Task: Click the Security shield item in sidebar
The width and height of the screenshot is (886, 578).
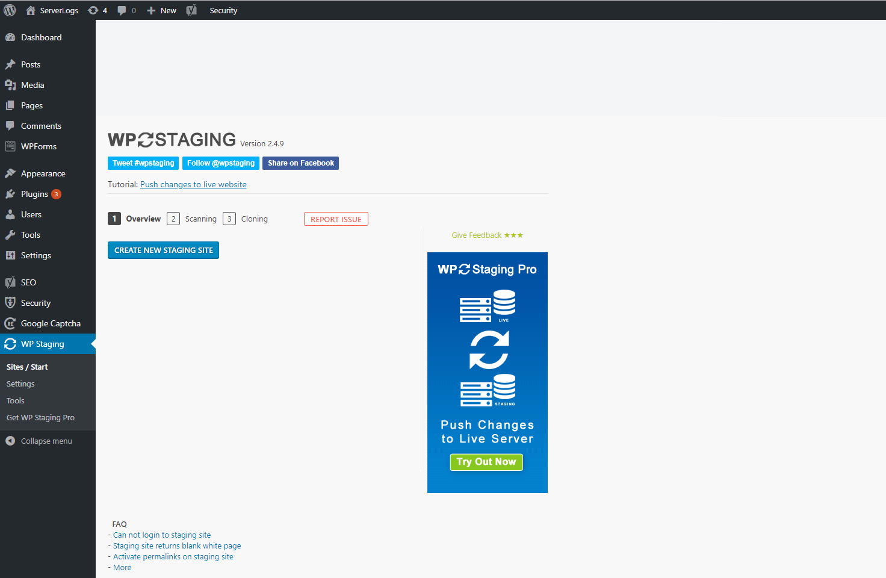Action: coord(36,303)
